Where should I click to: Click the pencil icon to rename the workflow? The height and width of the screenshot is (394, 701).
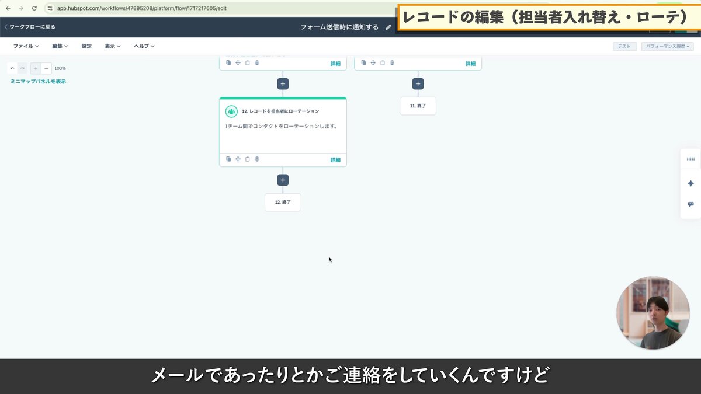point(388,26)
